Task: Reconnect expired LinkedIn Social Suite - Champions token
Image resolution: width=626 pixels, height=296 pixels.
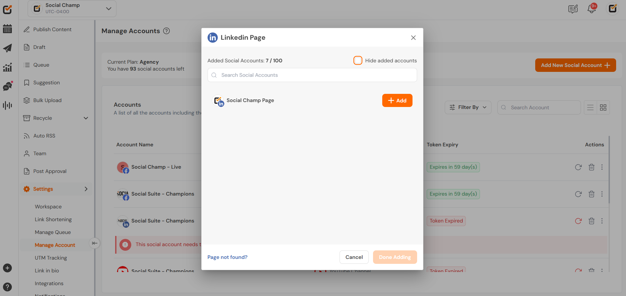Action: [578, 221]
